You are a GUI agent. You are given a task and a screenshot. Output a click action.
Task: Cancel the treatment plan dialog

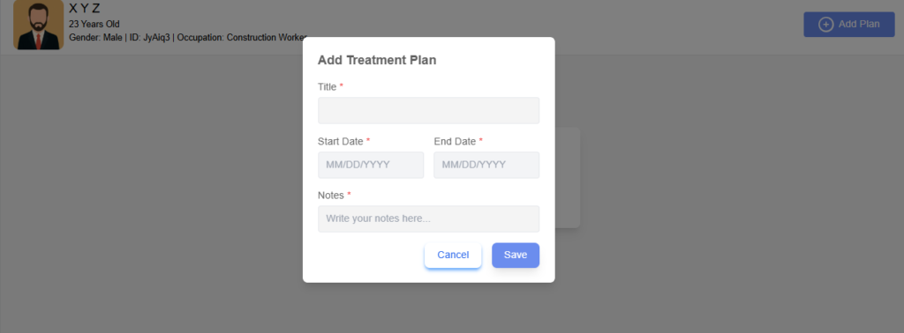coord(453,255)
